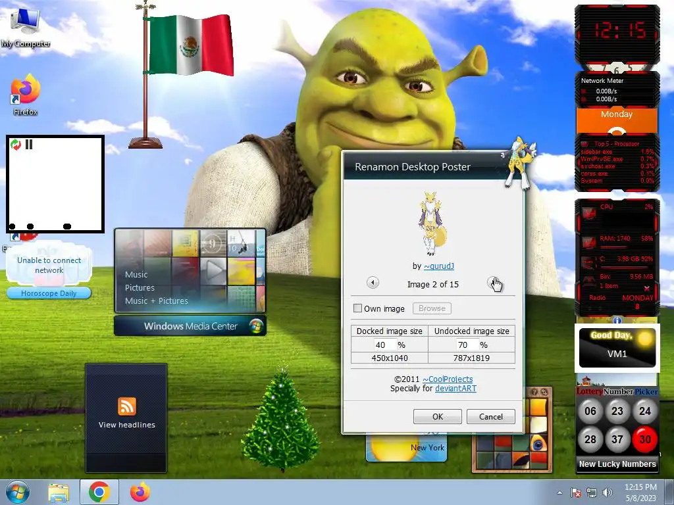Click lottery ball 37
This screenshot has width=674, height=505.
click(617, 439)
